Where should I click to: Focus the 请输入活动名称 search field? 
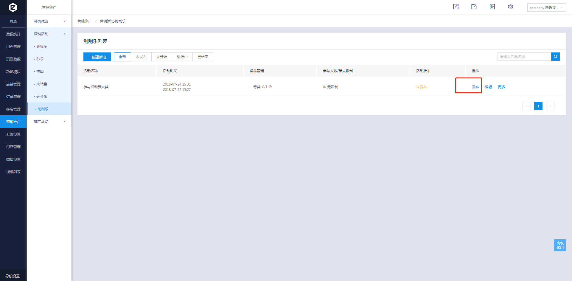coord(524,57)
